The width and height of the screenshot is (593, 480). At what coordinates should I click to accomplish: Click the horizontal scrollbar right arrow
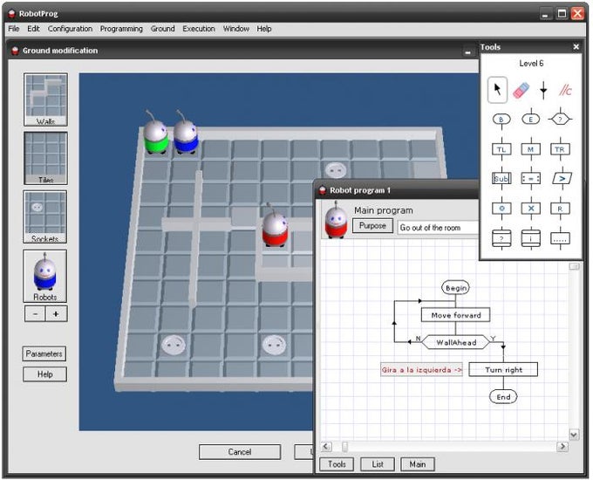tap(562, 447)
